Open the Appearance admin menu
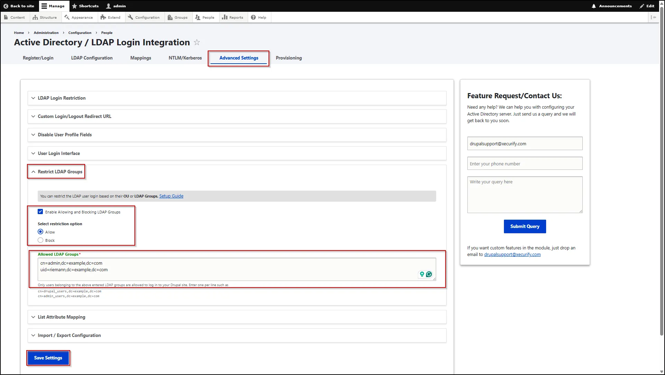665x375 pixels. tap(79, 17)
